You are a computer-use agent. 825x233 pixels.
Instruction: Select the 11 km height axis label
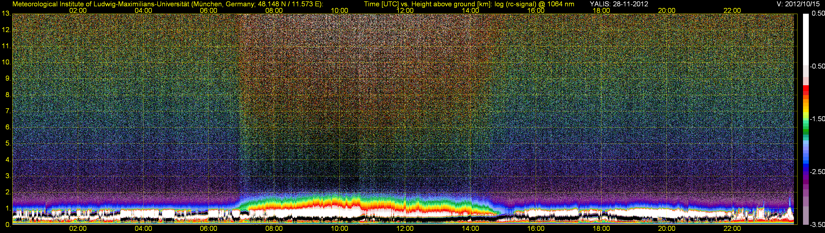coord(6,46)
